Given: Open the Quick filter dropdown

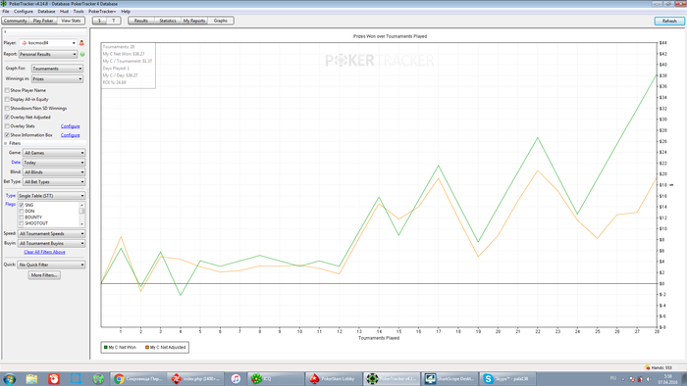Looking at the screenshot, I should coord(51,265).
